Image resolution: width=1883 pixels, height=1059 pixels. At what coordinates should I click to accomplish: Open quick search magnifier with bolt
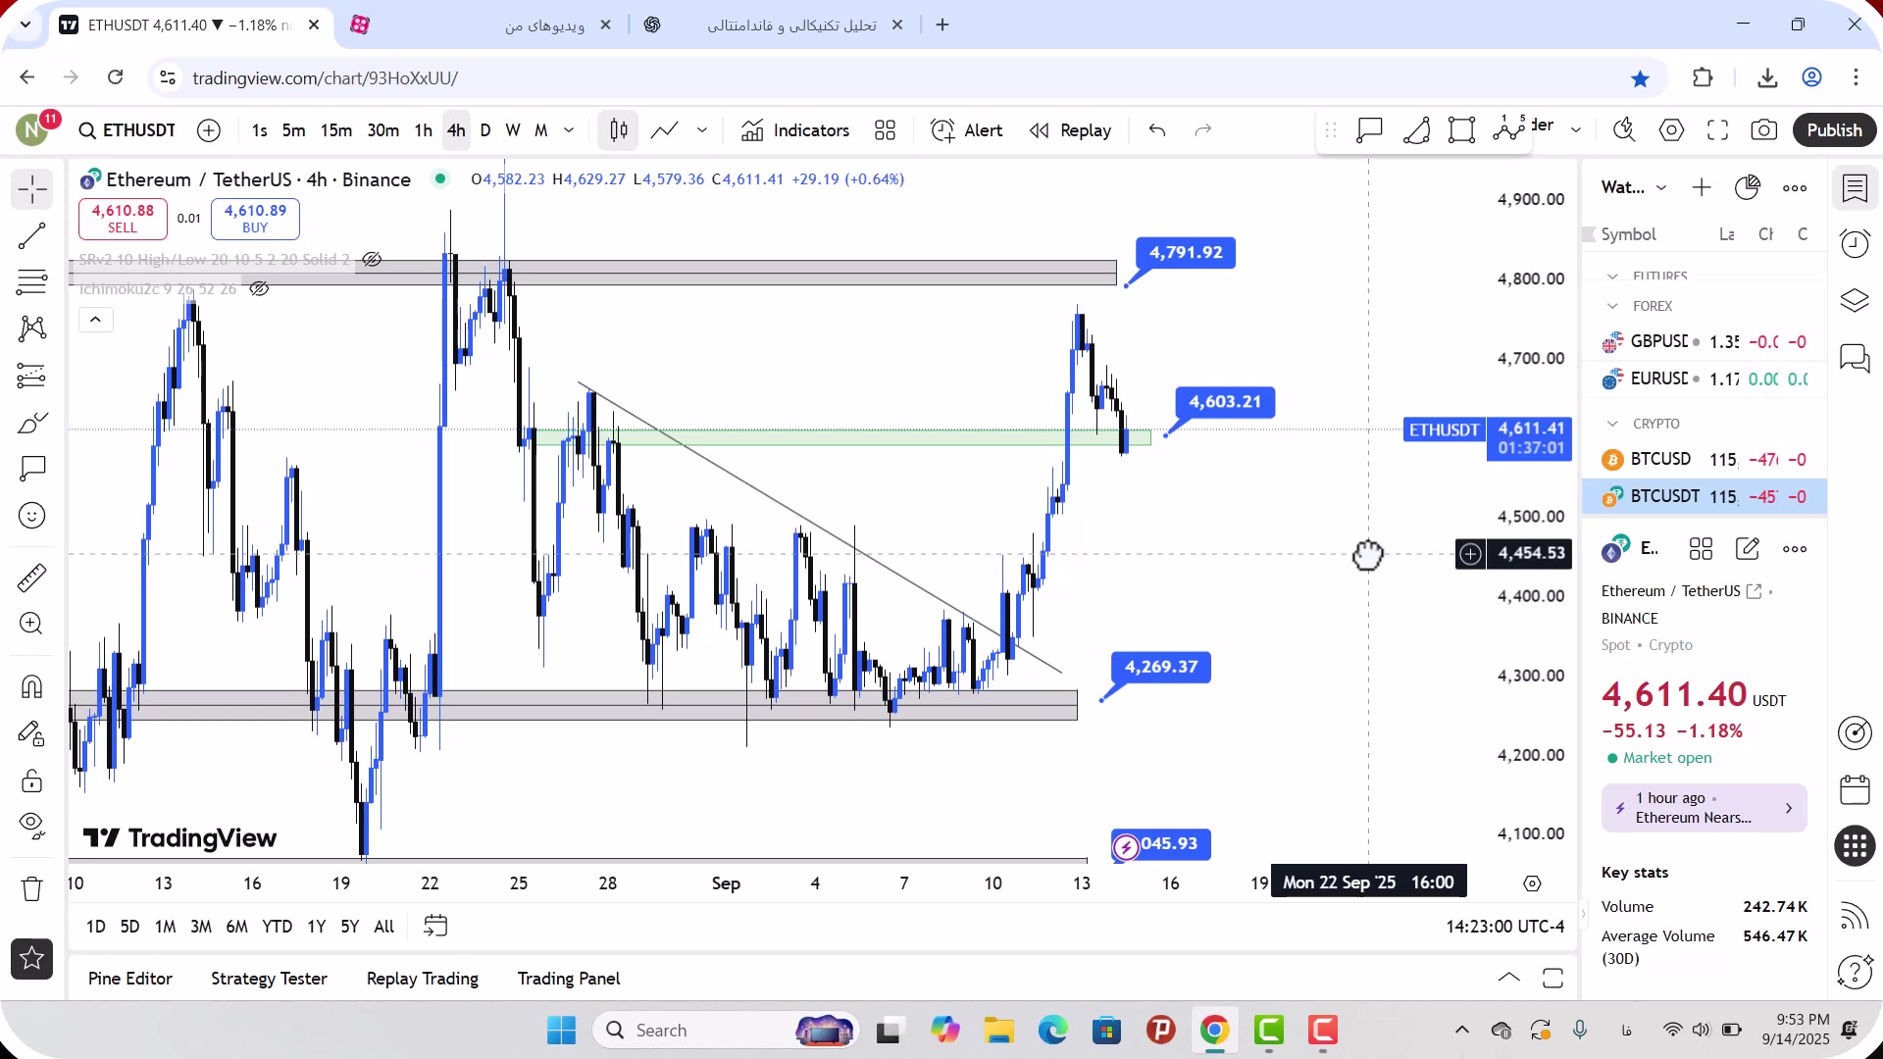click(1624, 130)
